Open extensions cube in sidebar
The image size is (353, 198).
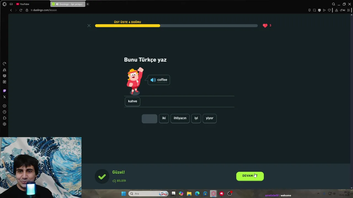4,118
